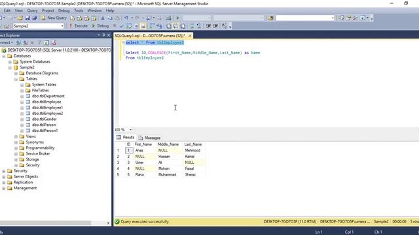The height and width of the screenshot is (235, 419).
Task: Click COALESCE in the query editor
Action: coord(157,53)
